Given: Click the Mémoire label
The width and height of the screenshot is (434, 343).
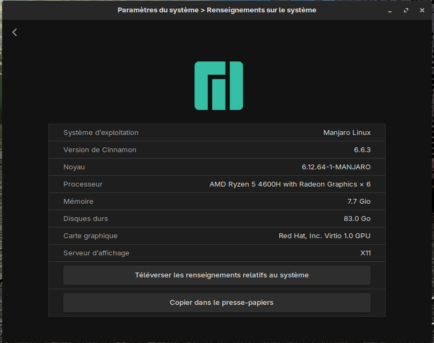Looking at the screenshot, I should [x=78, y=202].
